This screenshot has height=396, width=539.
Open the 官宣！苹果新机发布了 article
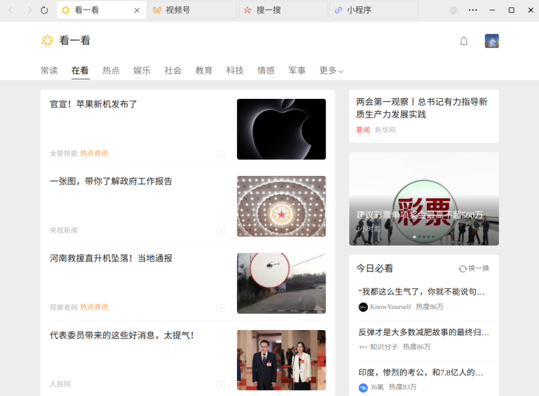[x=93, y=104]
